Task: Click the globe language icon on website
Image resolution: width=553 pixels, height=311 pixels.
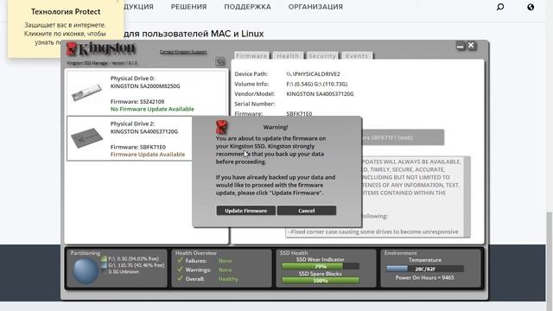Action: [531, 7]
